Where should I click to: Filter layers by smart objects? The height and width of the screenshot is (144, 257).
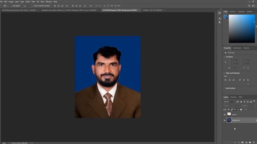pos(251,102)
